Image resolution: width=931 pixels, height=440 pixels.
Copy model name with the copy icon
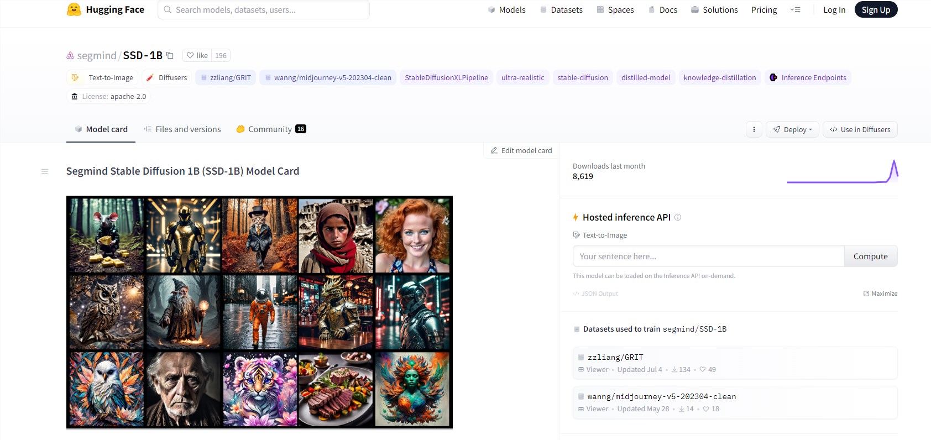pos(170,55)
